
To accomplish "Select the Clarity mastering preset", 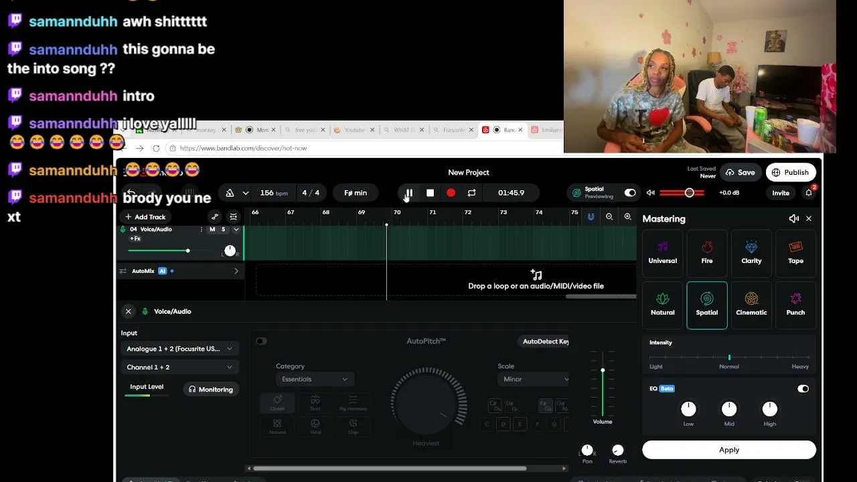I will pyautogui.click(x=751, y=253).
